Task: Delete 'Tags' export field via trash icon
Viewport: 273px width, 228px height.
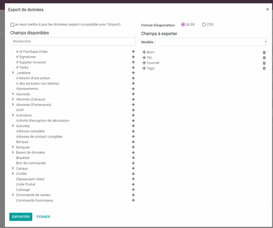Action: [x=264, y=68]
